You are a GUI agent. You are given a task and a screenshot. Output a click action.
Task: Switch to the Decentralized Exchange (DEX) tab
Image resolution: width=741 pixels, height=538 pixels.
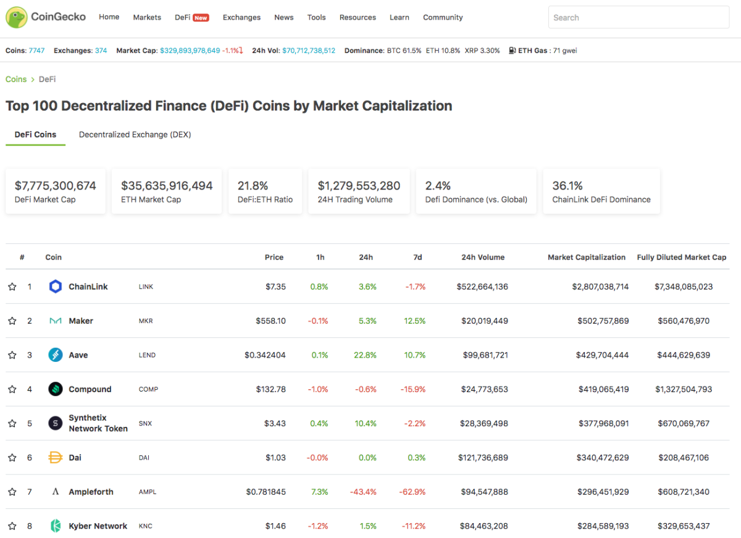point(135,135)
